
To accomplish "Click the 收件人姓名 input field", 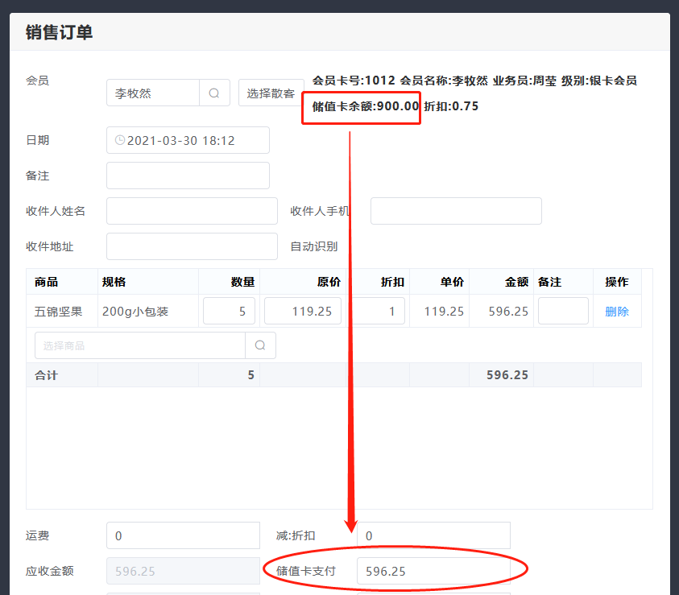I will (x=192, y=211).
